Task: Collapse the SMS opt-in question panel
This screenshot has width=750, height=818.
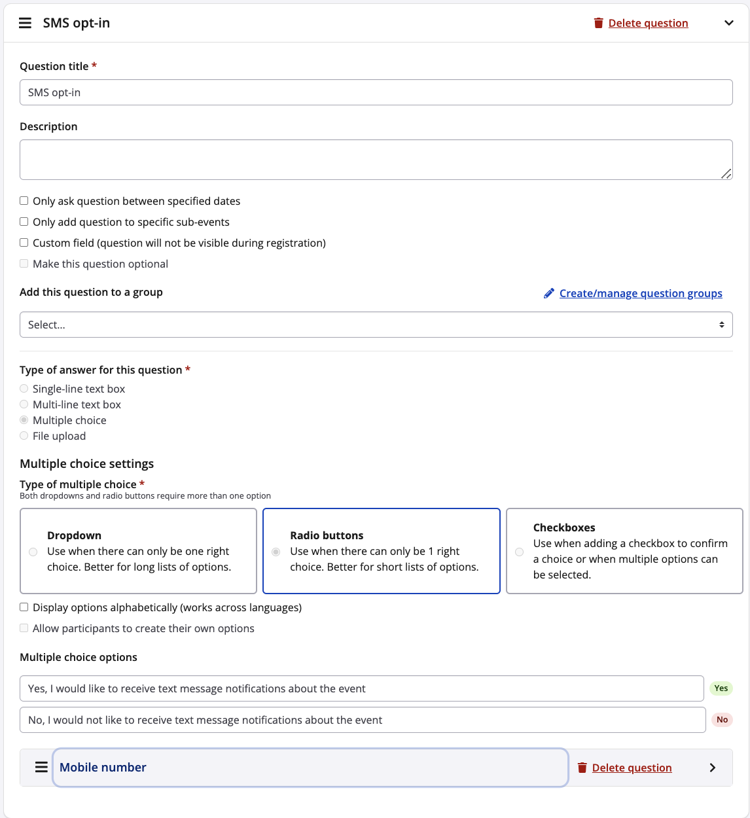Action: [x=728, y=23]
